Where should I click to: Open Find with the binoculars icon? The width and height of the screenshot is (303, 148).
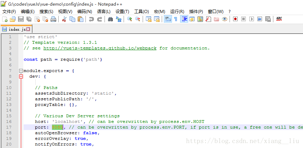click(x=110, y=19)
